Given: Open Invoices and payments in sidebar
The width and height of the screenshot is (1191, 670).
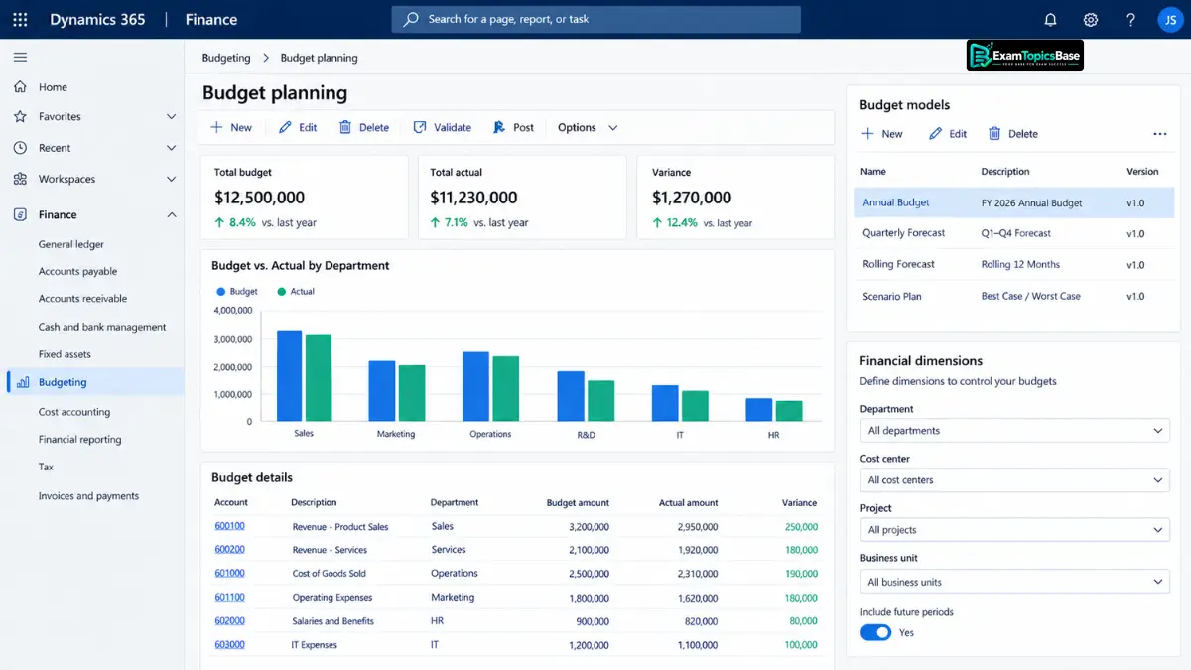Looking at the screenshot, I should [x=88, y=495].
